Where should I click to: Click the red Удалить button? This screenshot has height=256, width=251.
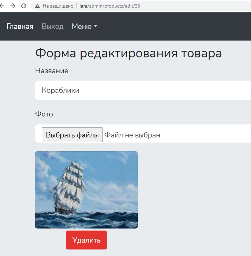coord(86,240)
